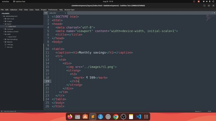216x121 pixels.
Task: Click the microphone tray icon
Action: click(x=210, y=1)
